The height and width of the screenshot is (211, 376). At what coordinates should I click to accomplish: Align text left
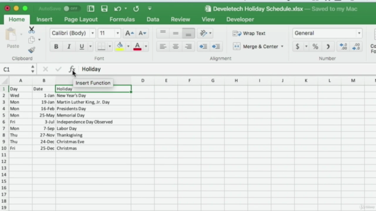coord(163,46)
